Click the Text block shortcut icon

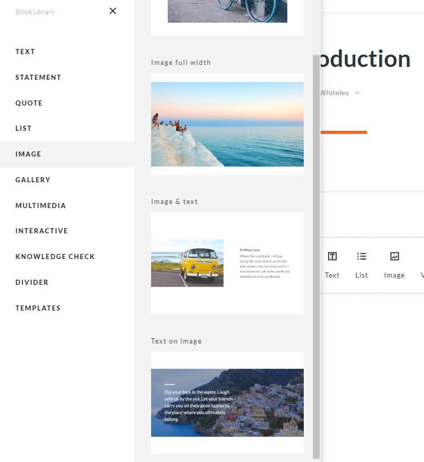pos(332,256)
